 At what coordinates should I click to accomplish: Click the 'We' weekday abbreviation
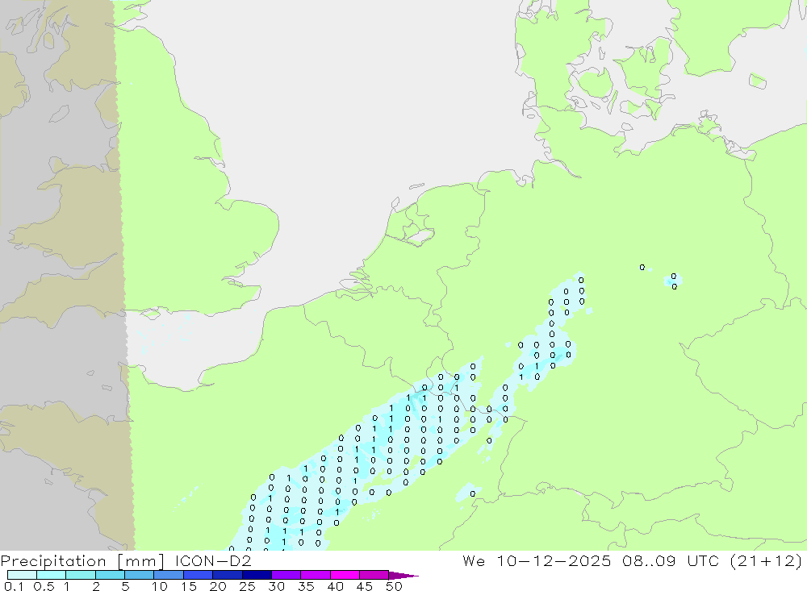474,560
